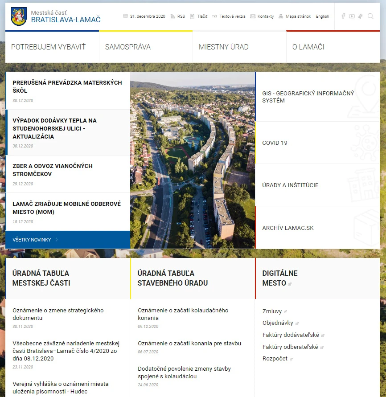Screen dimensions: 386x397
Task: Open the YouTube channel icon
Action: [352, 16]
